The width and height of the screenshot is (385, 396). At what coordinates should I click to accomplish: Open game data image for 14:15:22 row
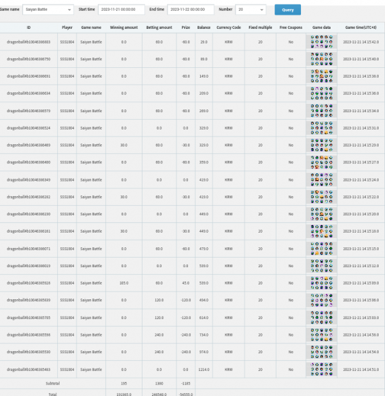pos(321,197)
